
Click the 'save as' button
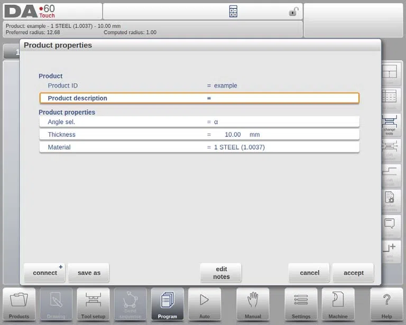[x=89, y=273]
